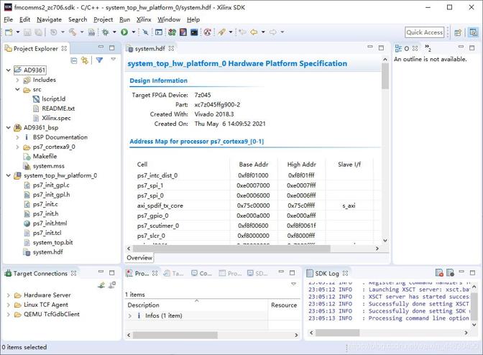
Task: Click Clear Log icon in SDK Log
Action: pos(439,273)
